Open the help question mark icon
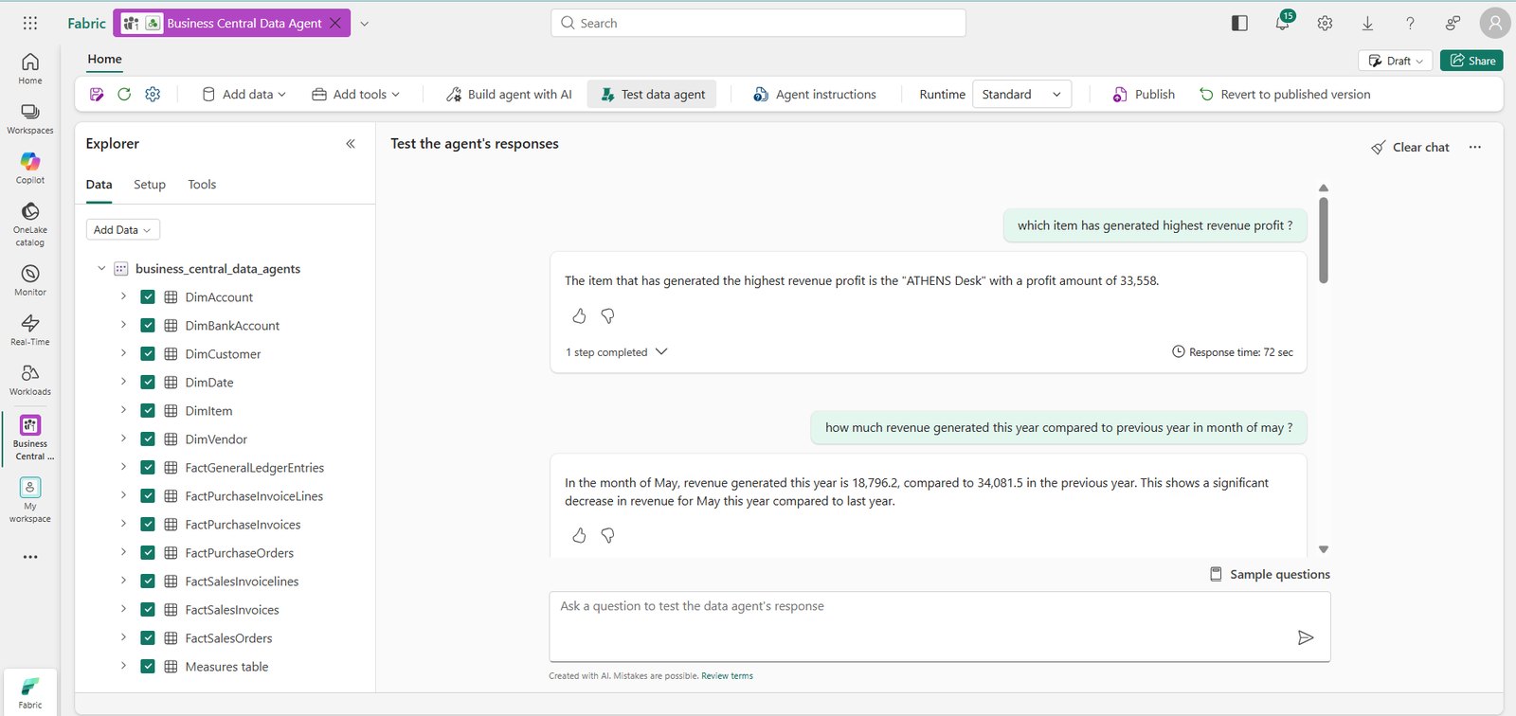1516x716 pixels. [1410, 23]
